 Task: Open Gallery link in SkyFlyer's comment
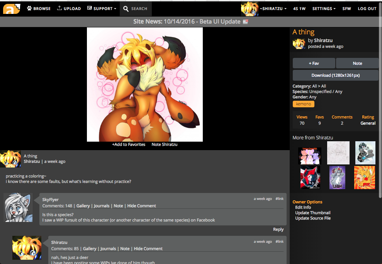83,206
